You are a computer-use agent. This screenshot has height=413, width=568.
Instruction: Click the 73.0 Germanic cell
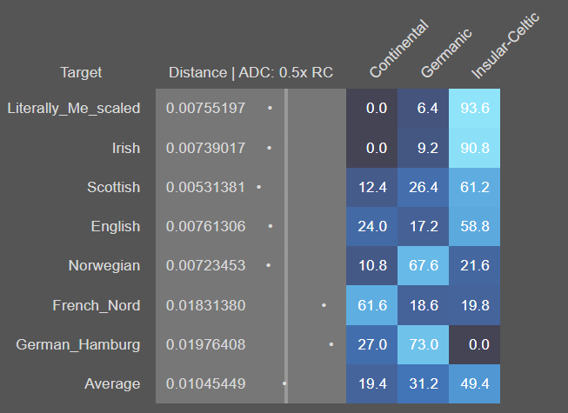[x=423, y=344]
